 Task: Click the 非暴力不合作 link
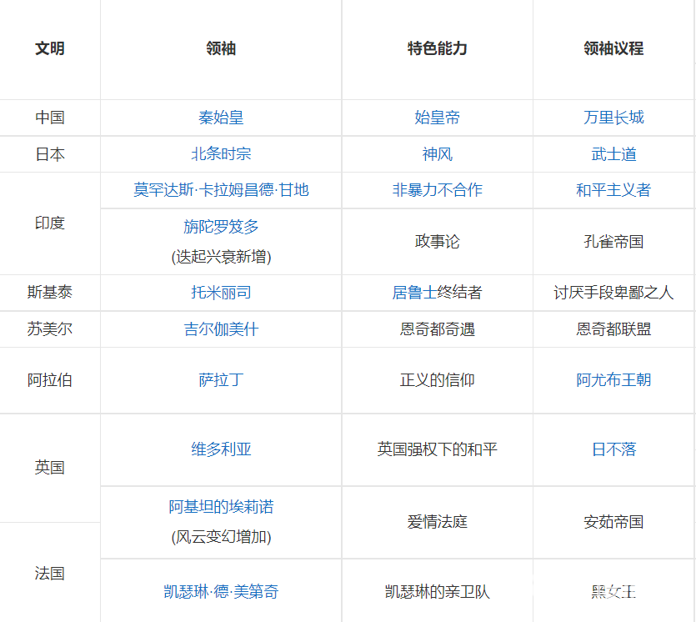pyautogui.click(x=437, y=190)
